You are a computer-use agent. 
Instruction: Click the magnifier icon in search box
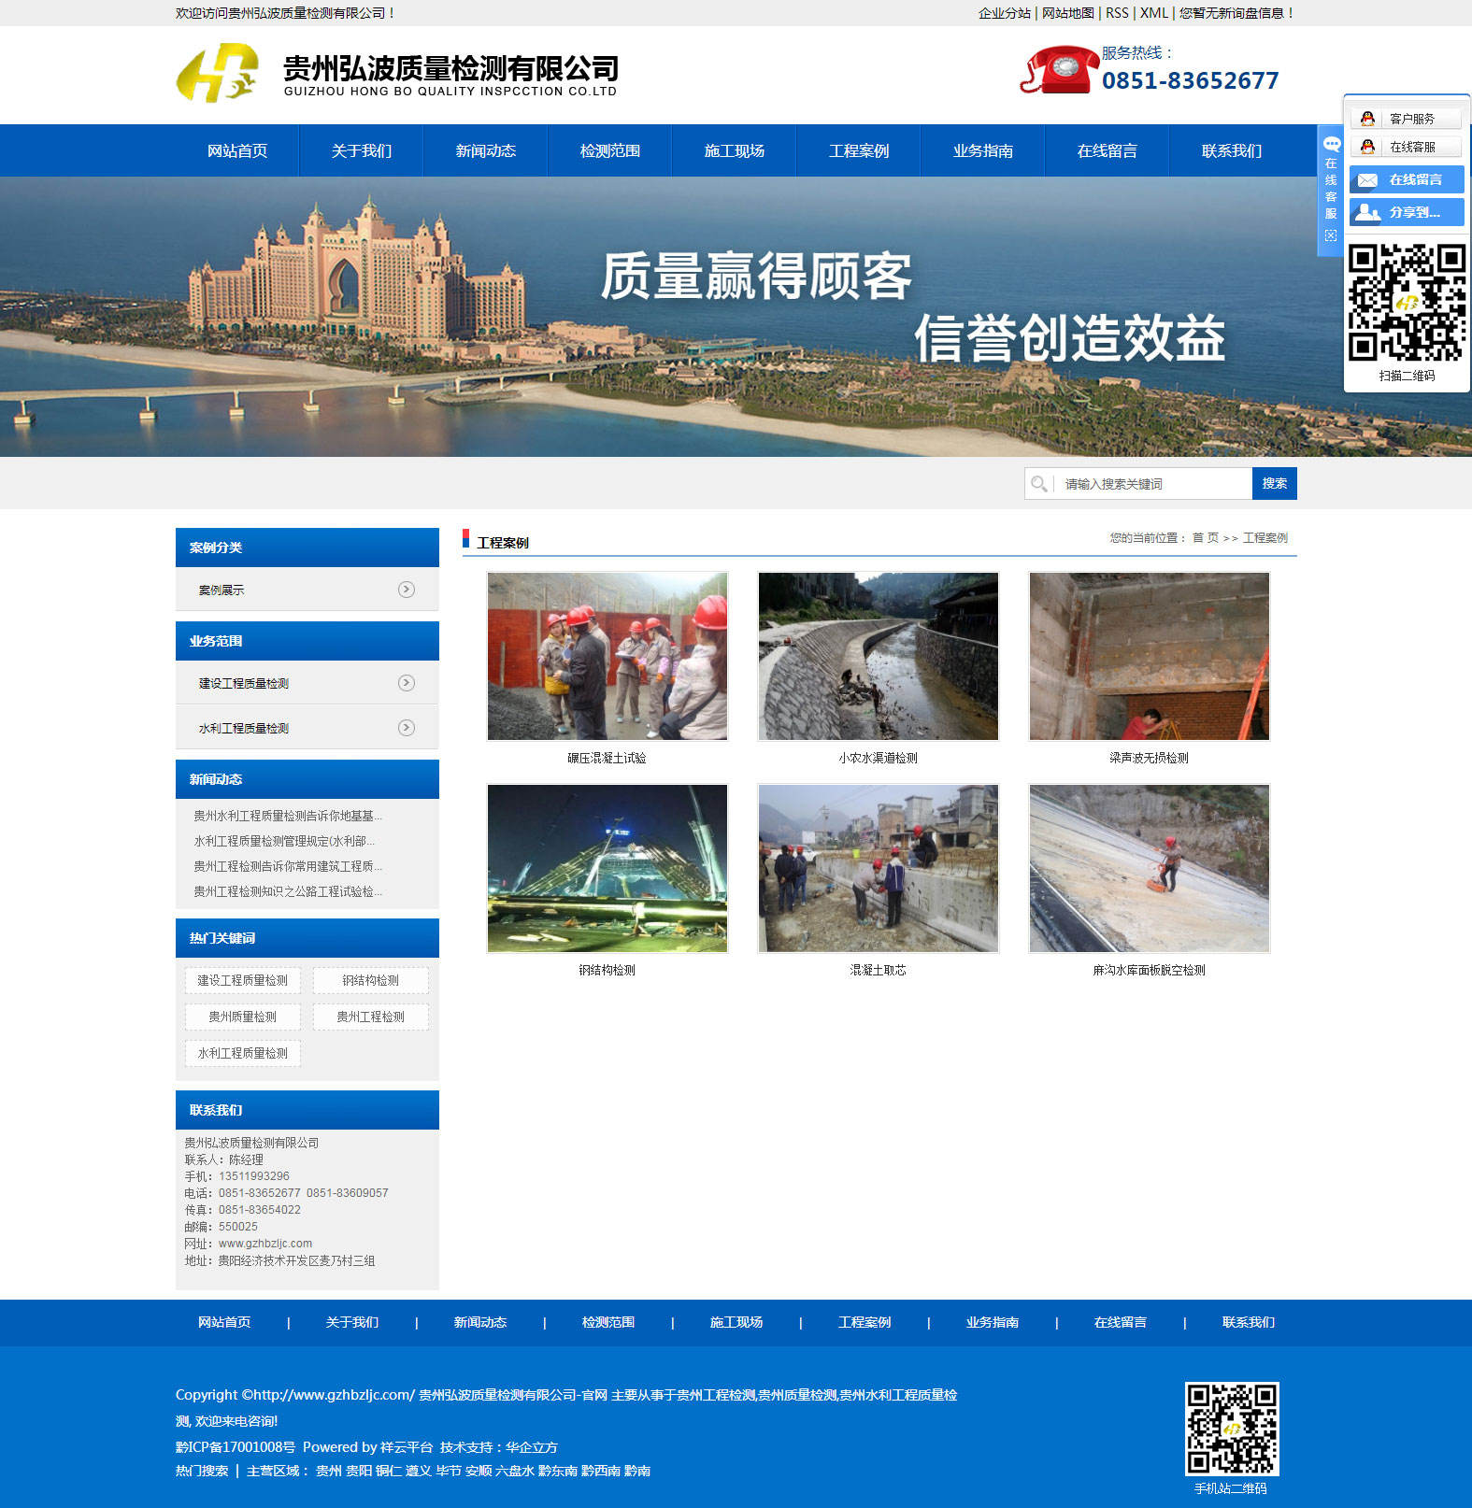tap(1038, 484)
